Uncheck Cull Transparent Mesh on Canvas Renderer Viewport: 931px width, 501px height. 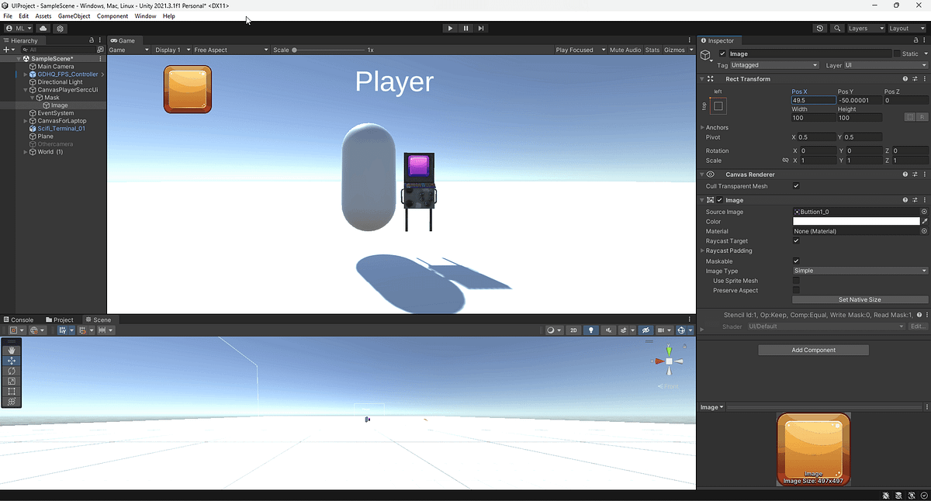[796, 186]
